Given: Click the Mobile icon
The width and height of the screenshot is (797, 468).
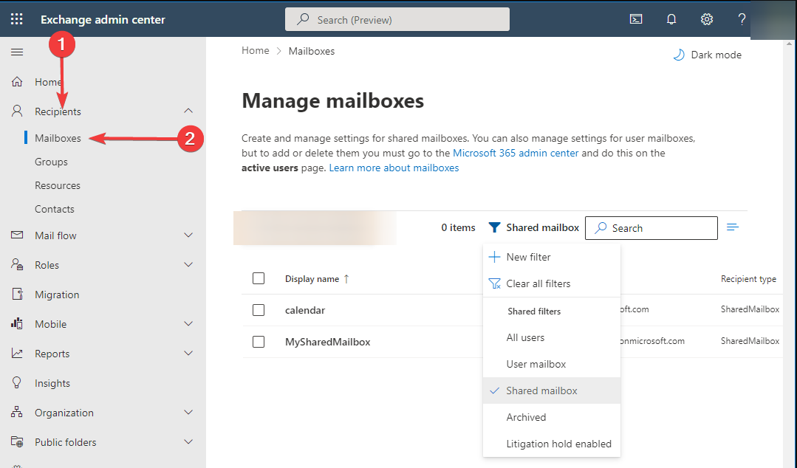Looking at the screenshot, I should click(x=17, y=323).
